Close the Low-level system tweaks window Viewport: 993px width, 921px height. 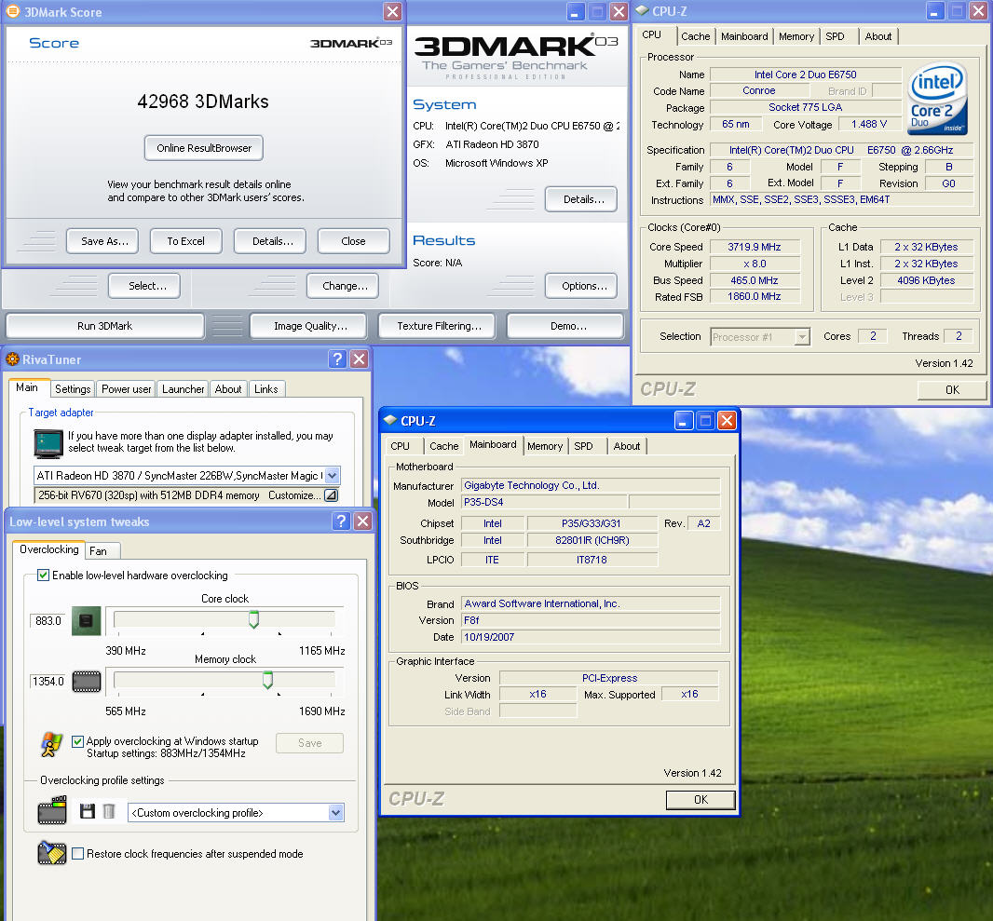point(363,521)
